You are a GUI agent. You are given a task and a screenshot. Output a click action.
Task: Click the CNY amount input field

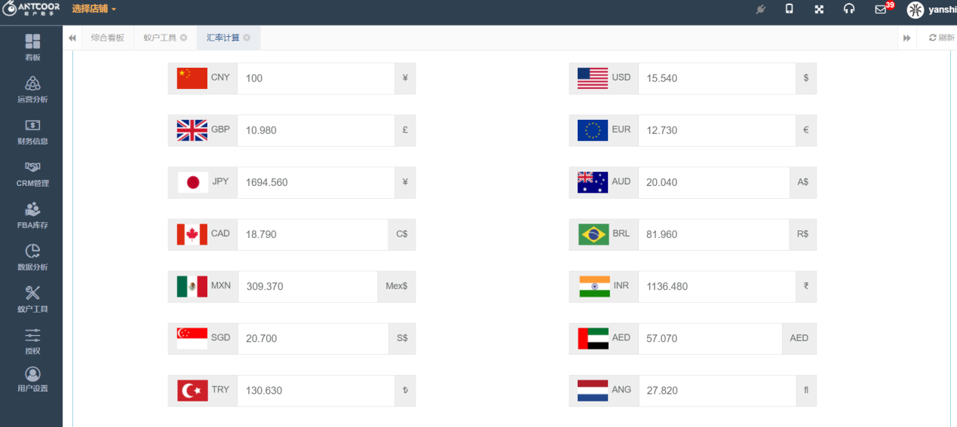coord(315,78)
